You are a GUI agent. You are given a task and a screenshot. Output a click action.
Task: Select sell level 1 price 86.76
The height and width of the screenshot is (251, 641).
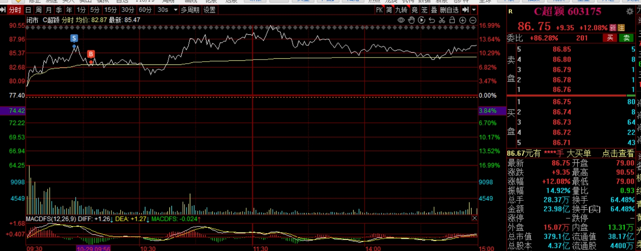(562, 90)
